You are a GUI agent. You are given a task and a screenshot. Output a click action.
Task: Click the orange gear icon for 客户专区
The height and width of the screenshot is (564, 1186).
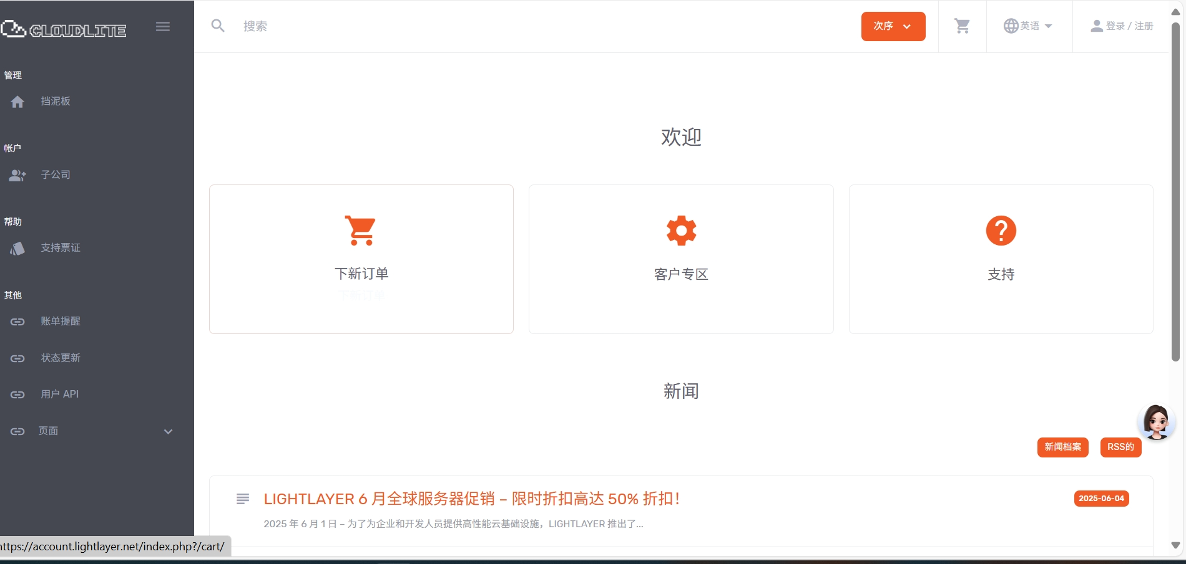pyautogui.click(x=681, y=231)
